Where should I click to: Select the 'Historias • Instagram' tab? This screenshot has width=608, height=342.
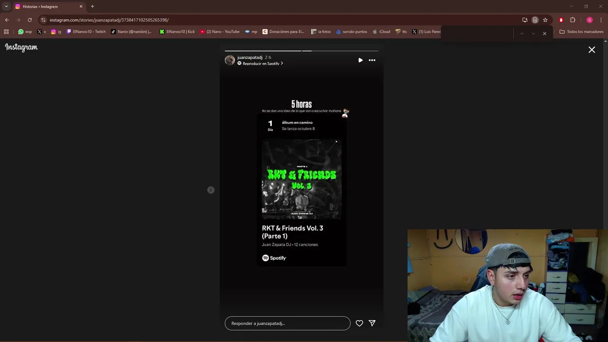tap(49, 6)
